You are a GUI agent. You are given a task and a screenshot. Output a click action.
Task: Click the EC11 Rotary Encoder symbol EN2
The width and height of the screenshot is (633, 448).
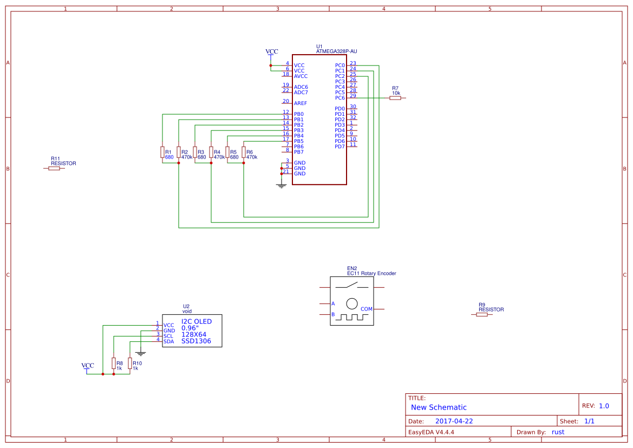[x=352, y=300]
